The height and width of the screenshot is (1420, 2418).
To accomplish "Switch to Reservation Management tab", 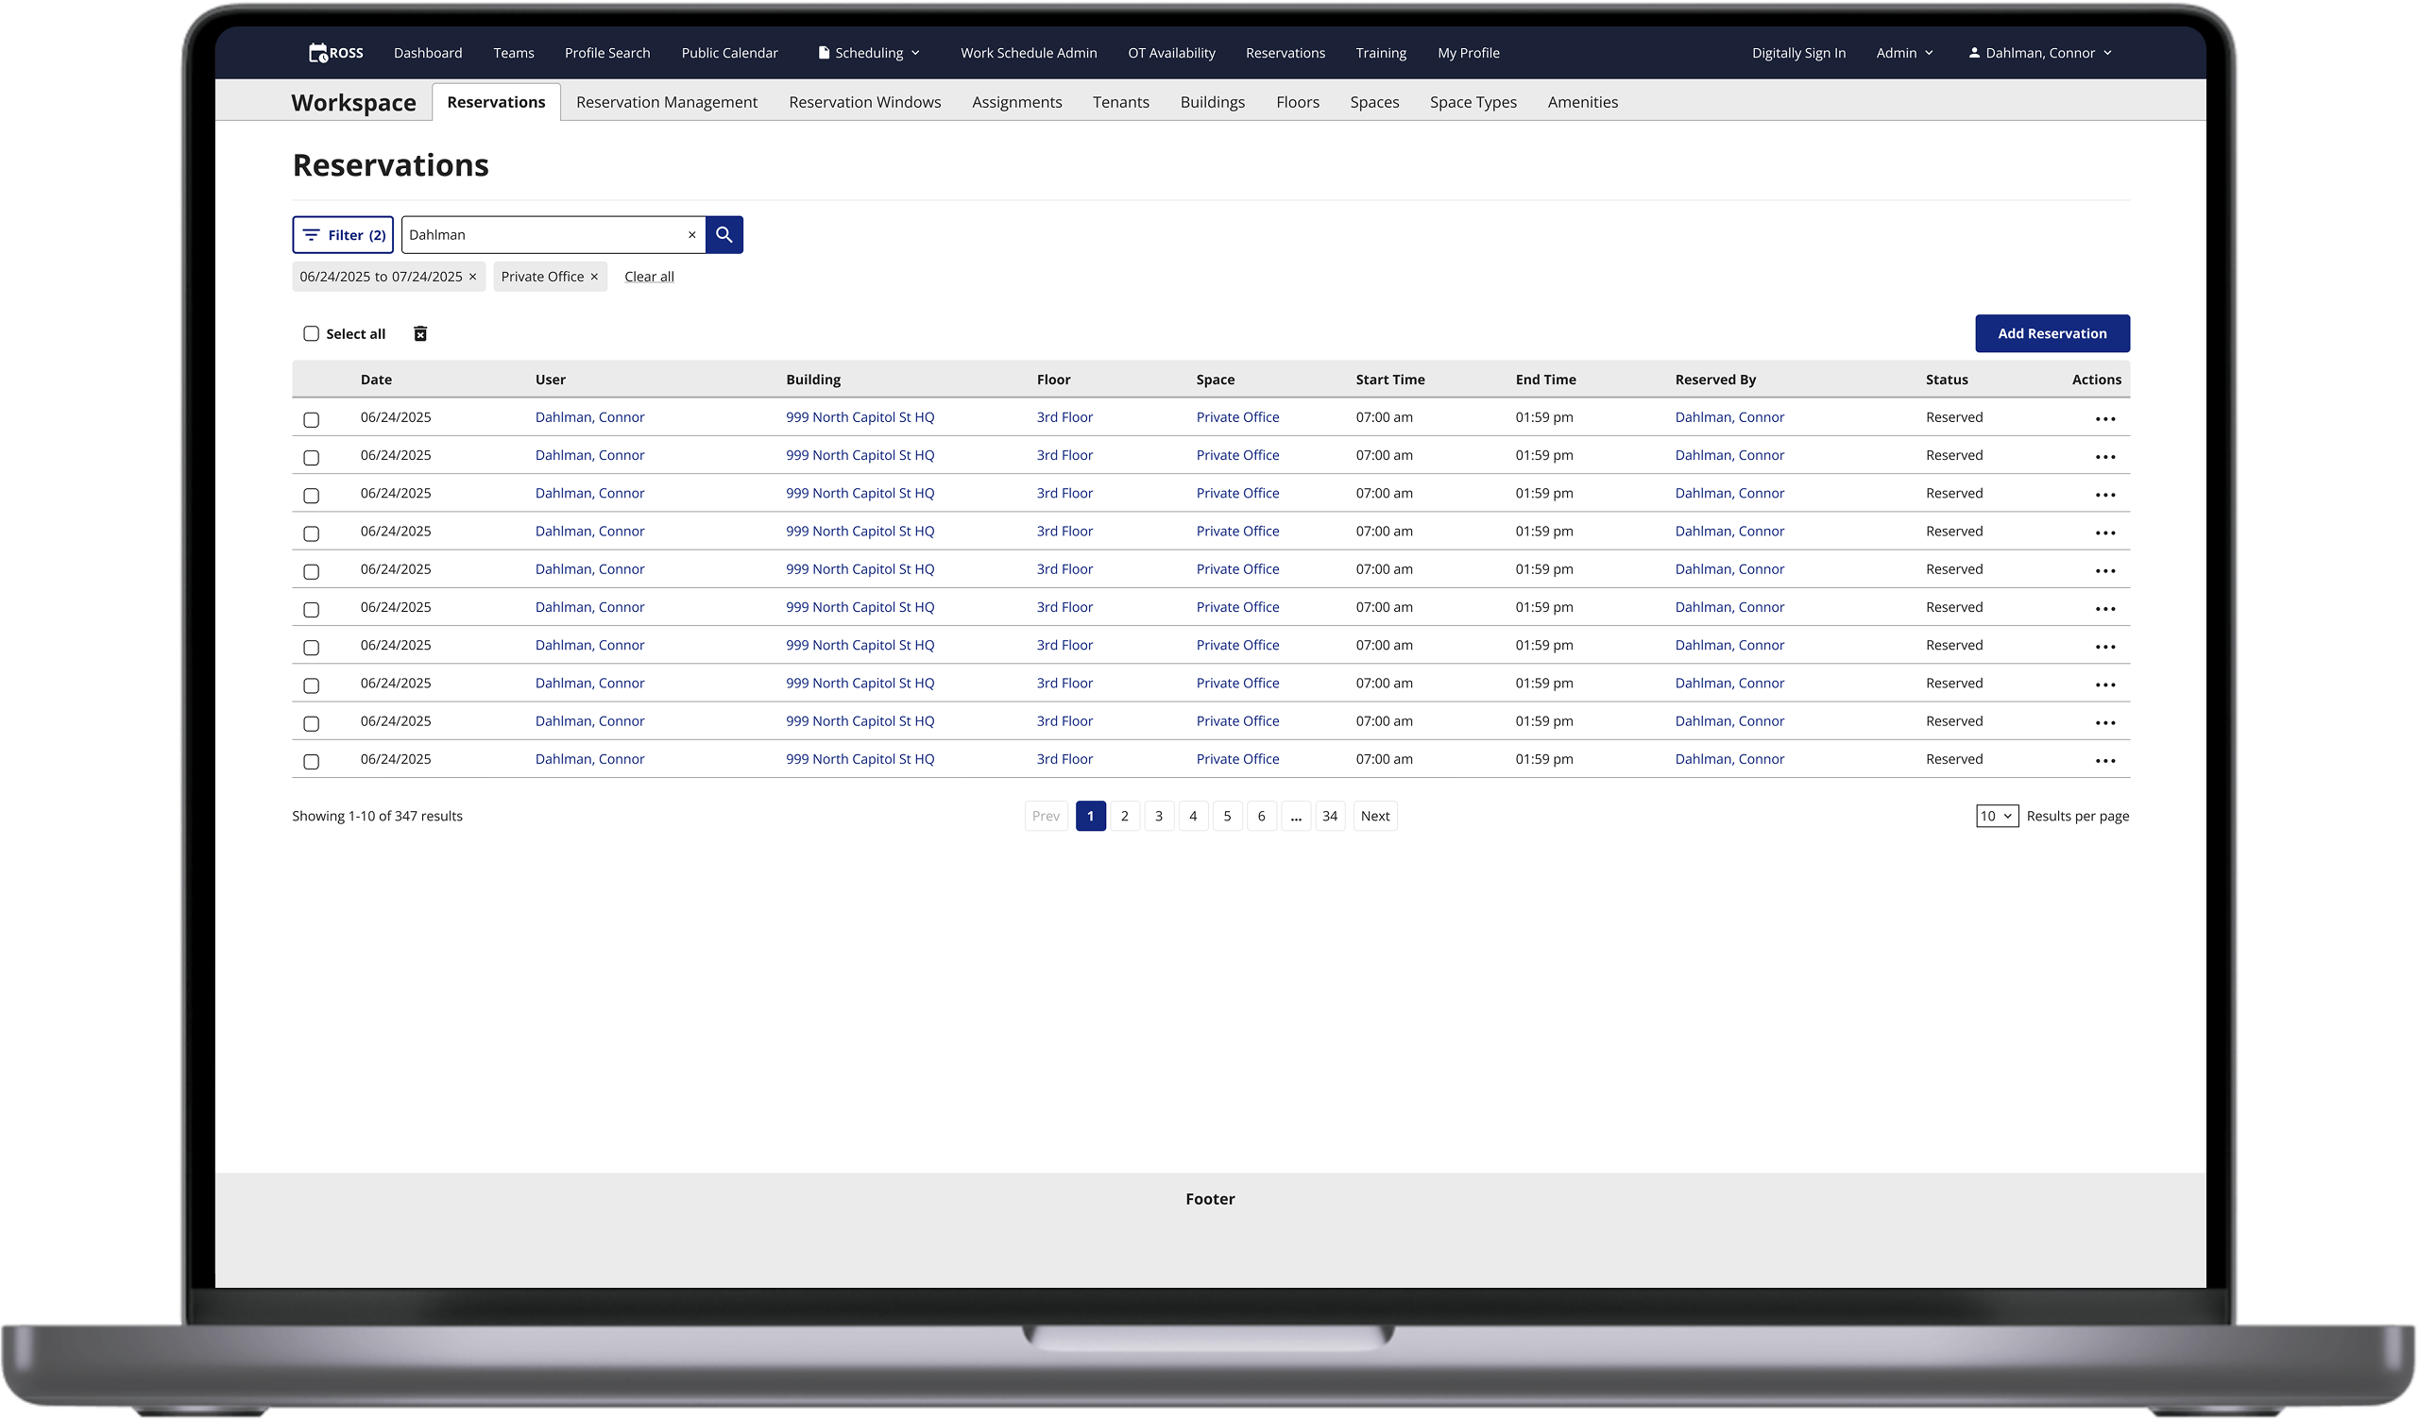I will 666,102.
